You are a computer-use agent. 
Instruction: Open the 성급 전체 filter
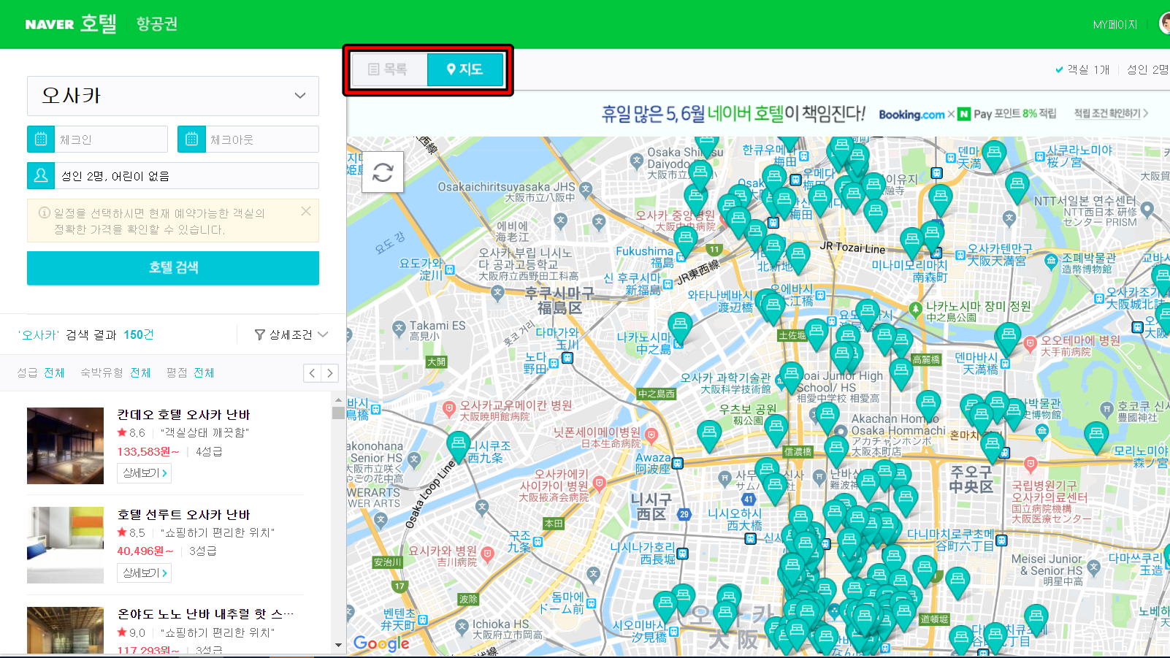click(41, 372)
